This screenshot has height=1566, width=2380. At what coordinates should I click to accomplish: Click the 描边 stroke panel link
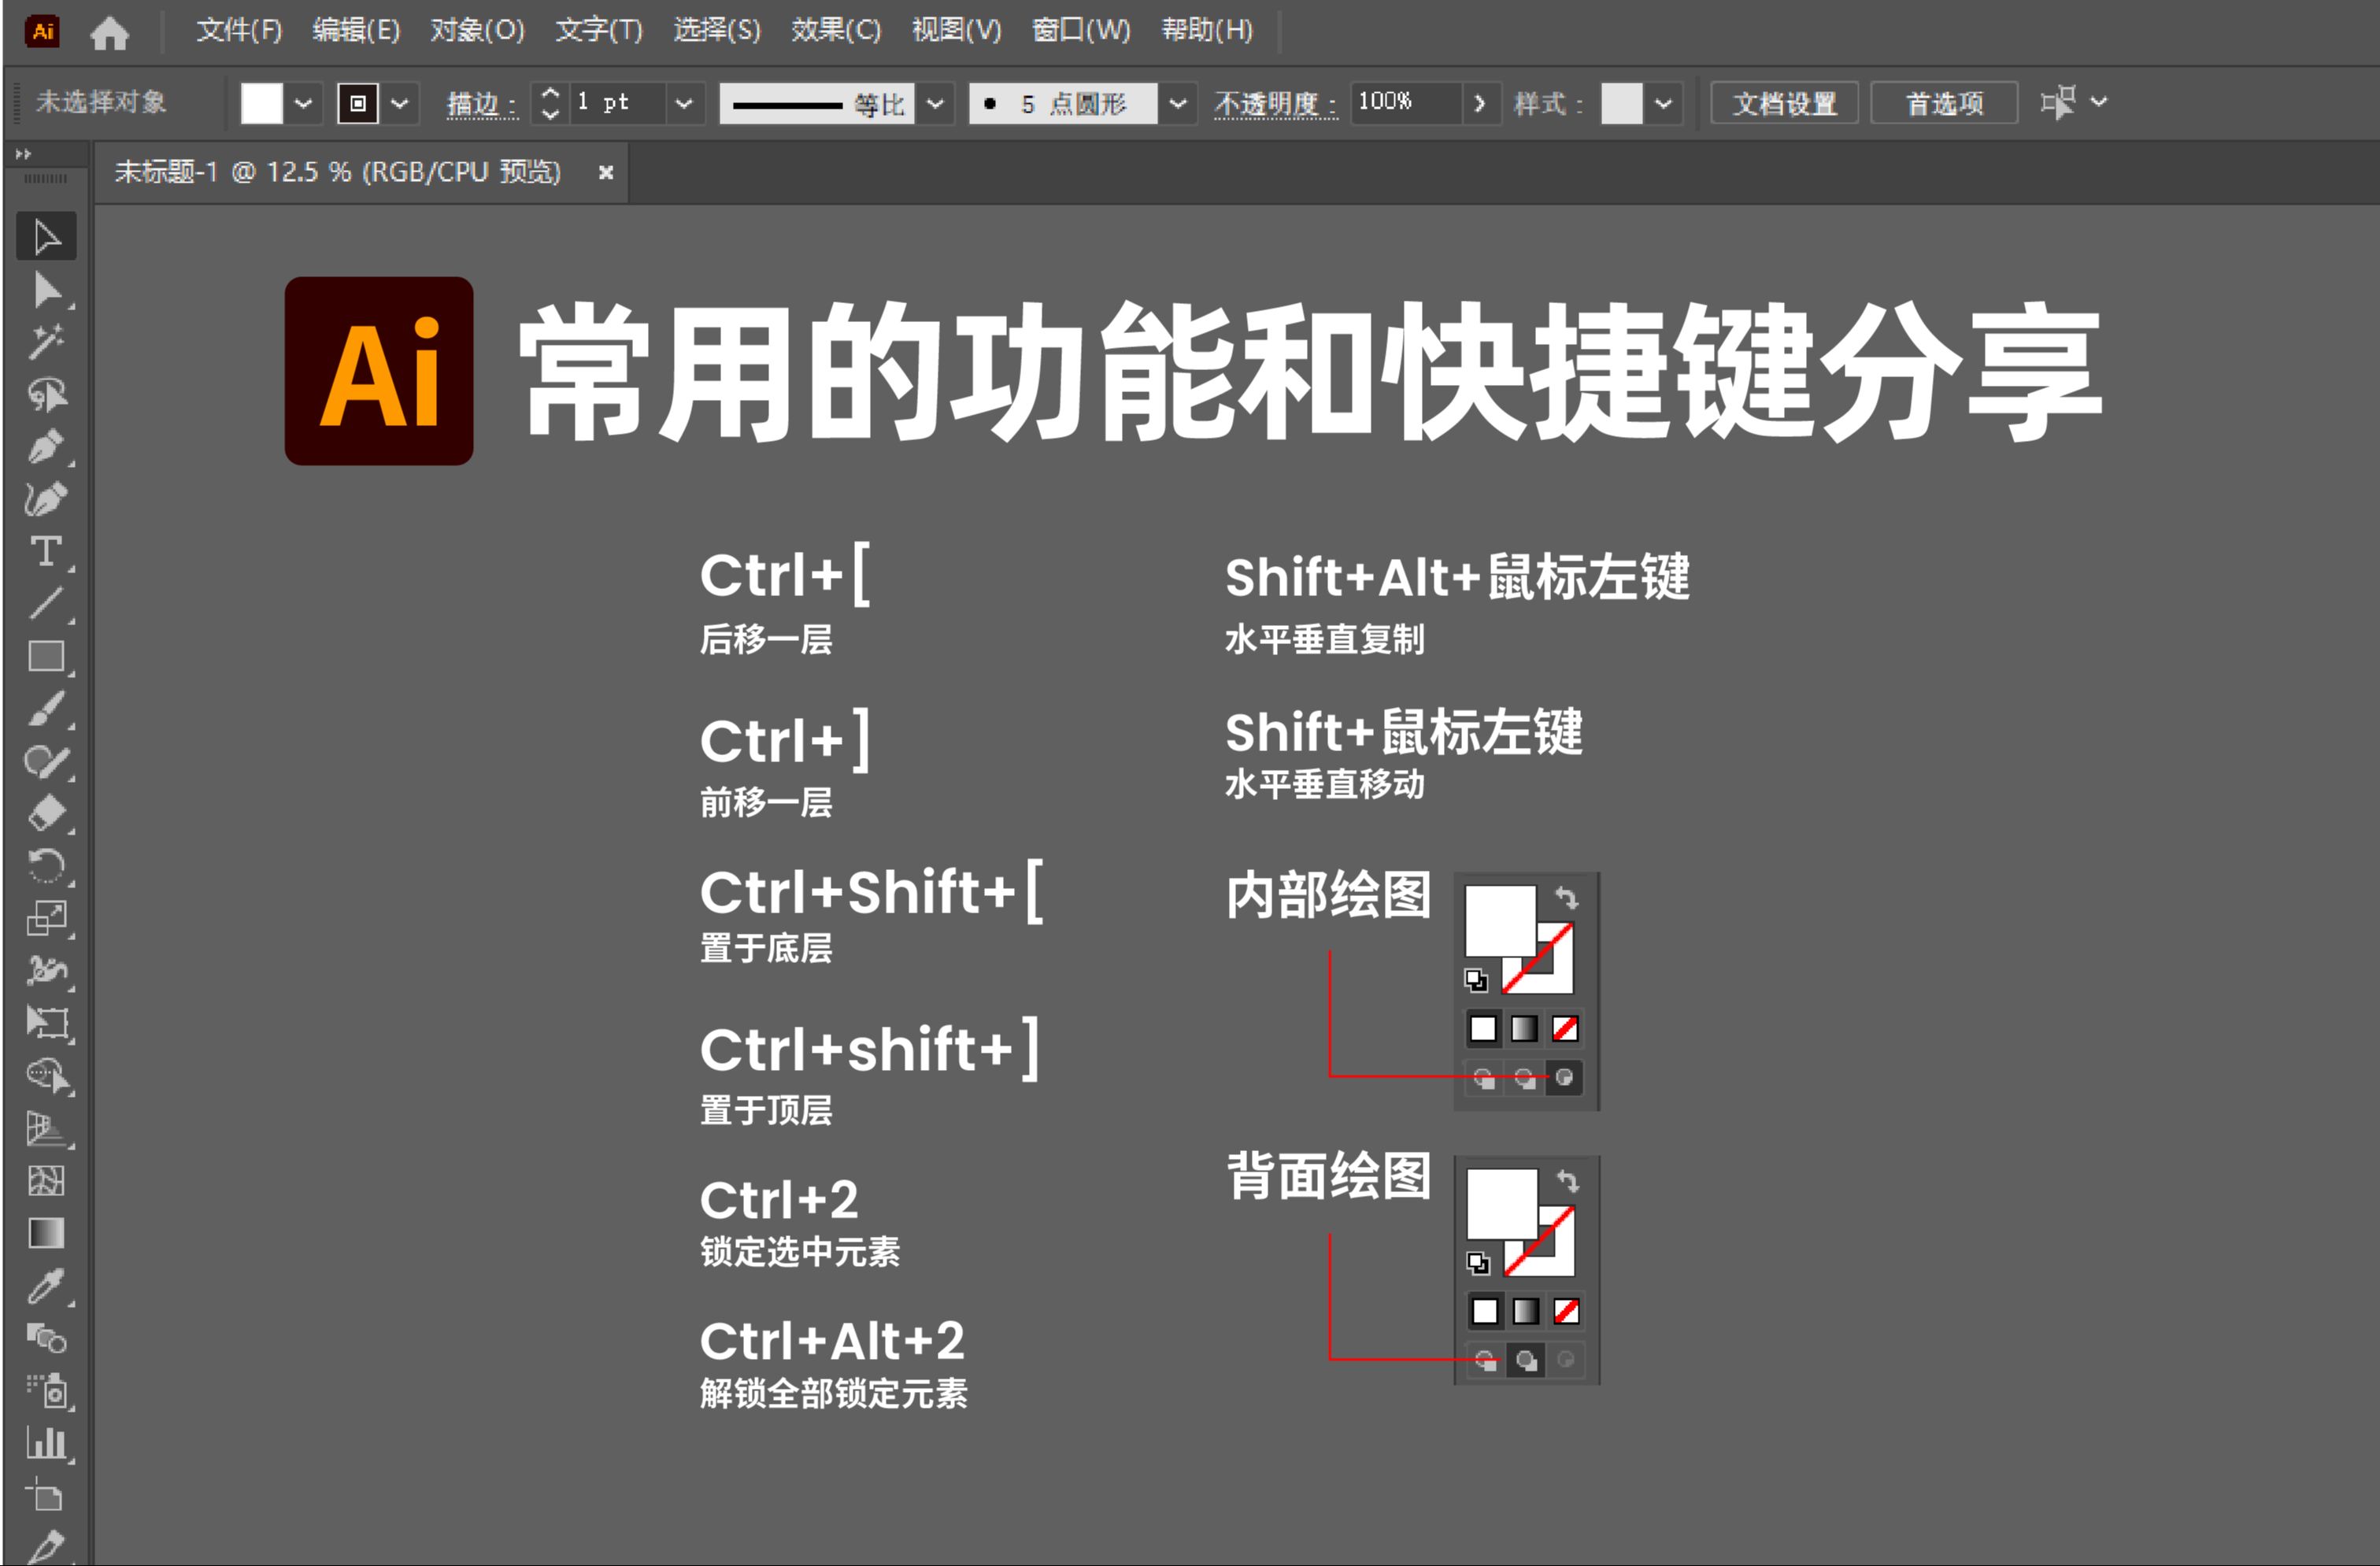click(x=482, y=104)
